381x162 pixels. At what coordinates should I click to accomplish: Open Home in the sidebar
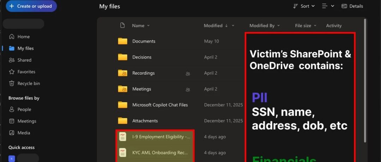click(x=23, y=37)
